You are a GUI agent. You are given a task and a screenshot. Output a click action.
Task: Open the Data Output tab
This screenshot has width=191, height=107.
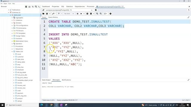click(46, 80)
